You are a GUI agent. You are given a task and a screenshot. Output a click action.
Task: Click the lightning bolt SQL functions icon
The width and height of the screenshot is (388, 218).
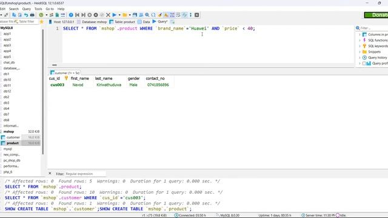364,41
